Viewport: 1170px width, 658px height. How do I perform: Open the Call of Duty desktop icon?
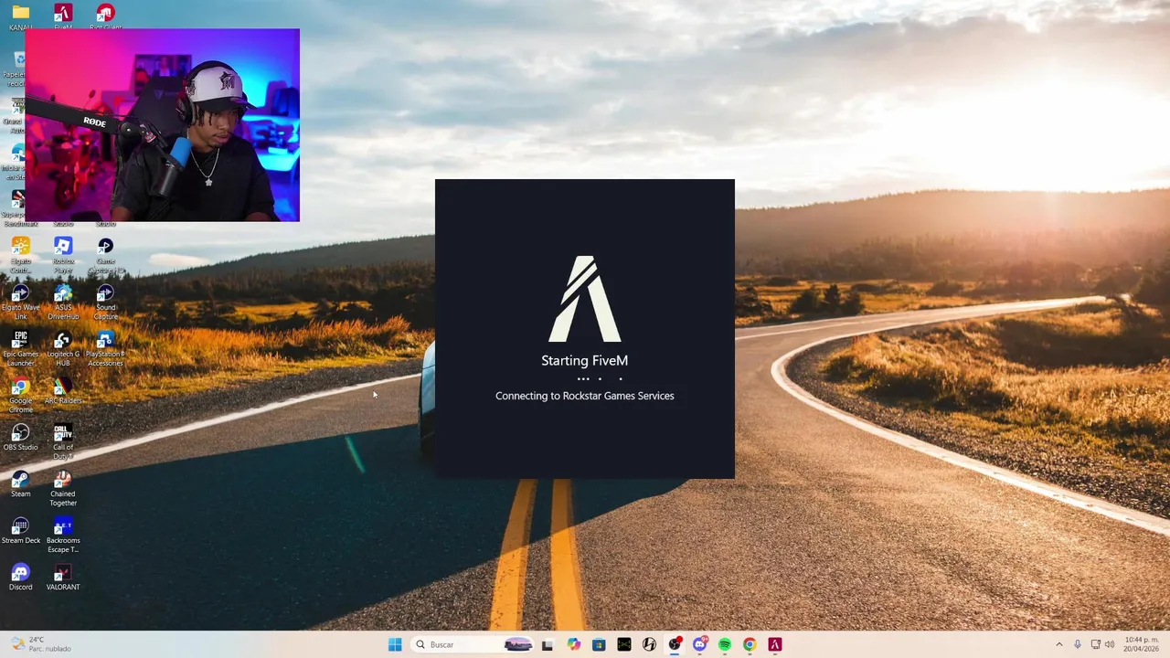click(63, 441)
